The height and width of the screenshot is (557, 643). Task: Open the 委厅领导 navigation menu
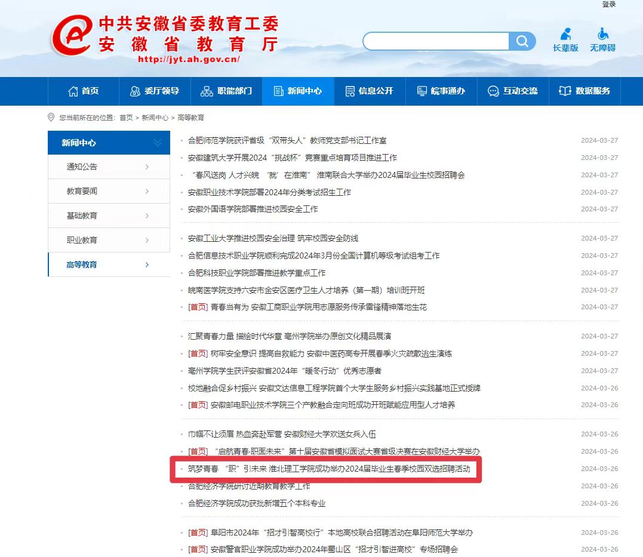coord(155,91)
